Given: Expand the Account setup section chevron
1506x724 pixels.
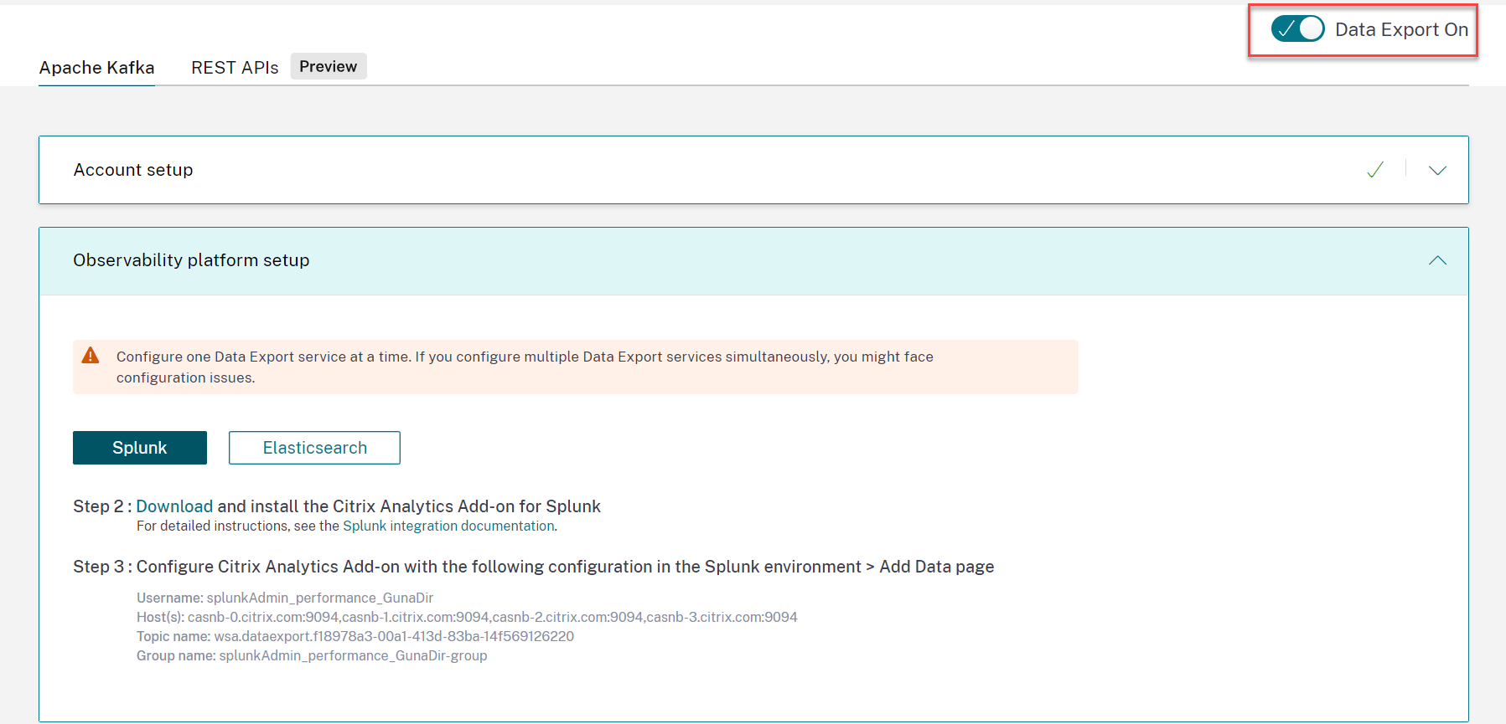Looking at the screenshot, I should [x=1437, y=170].
